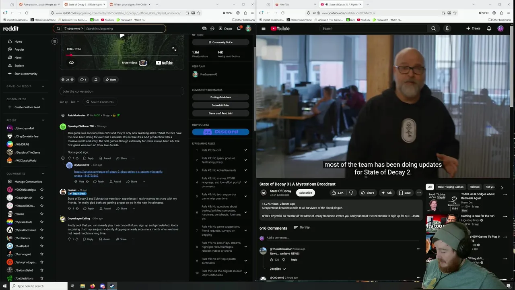This screenshot has height=290, width=515.
Task: Collapse Opening-Platform-788 comment thread
Action: 63,158
